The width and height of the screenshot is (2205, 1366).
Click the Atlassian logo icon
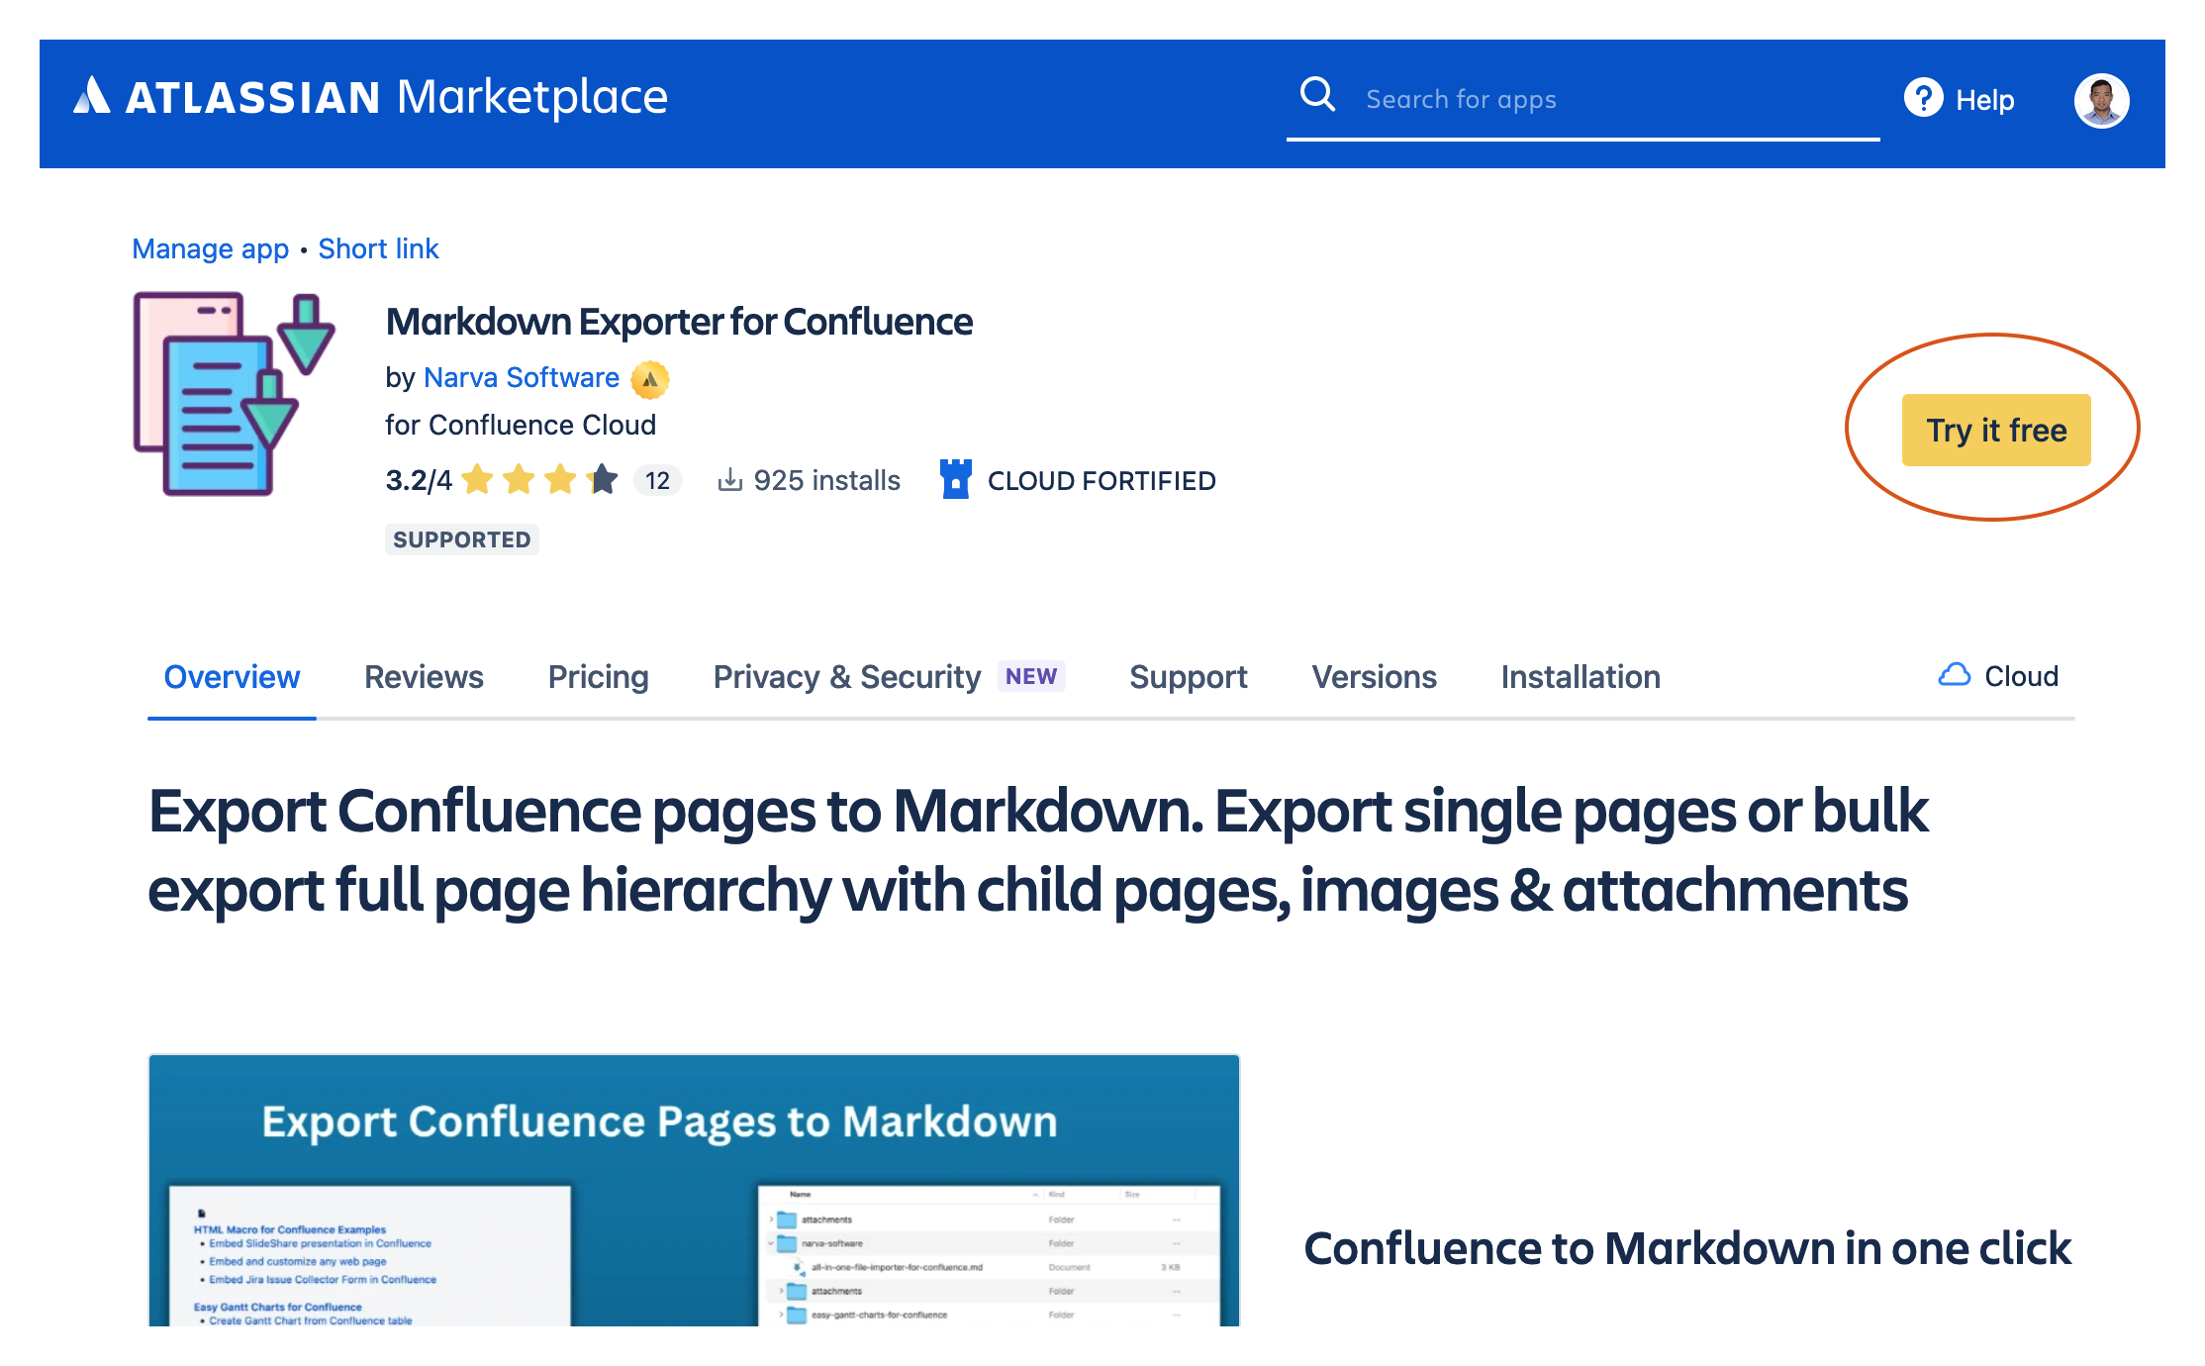[92, 96]
